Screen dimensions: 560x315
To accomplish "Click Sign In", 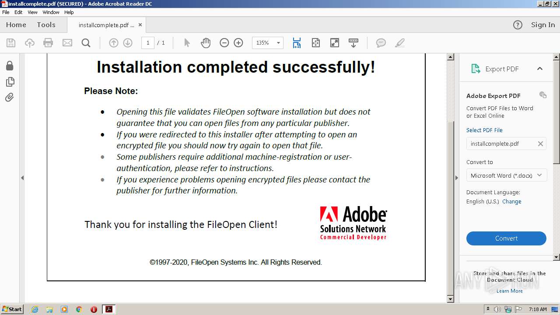I will (543, 25).
